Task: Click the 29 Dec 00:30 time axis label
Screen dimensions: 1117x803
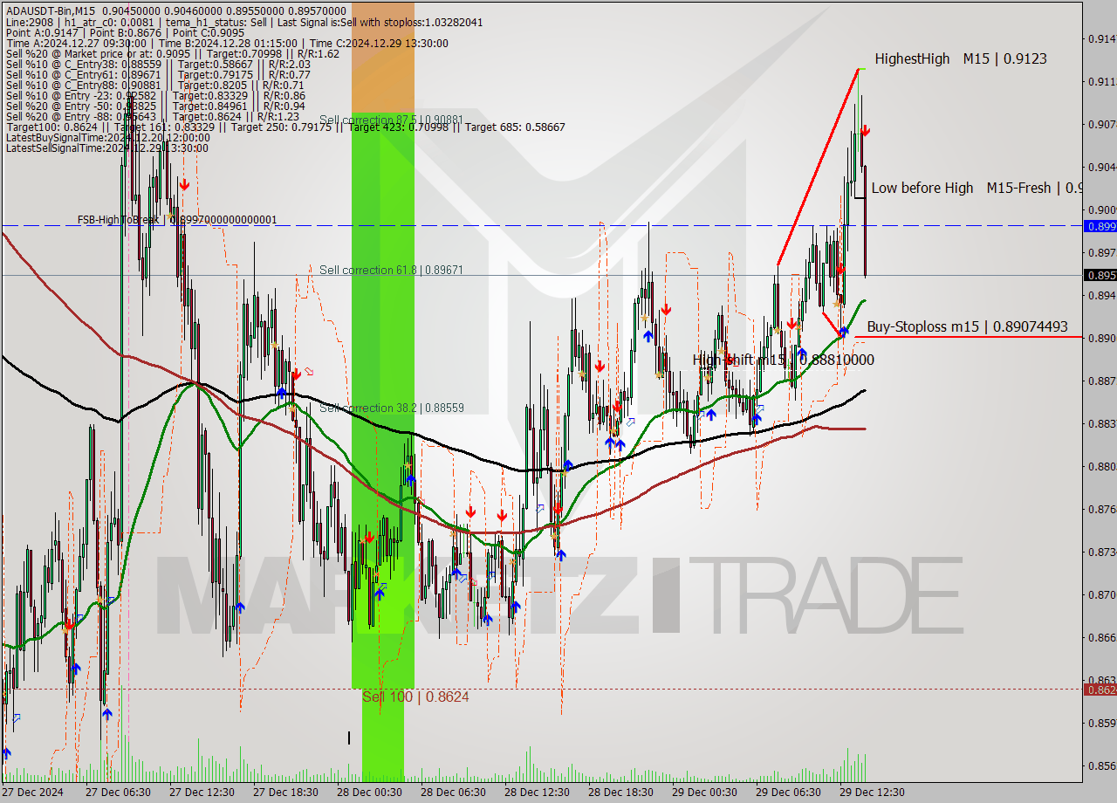Action: coord(705,793)
